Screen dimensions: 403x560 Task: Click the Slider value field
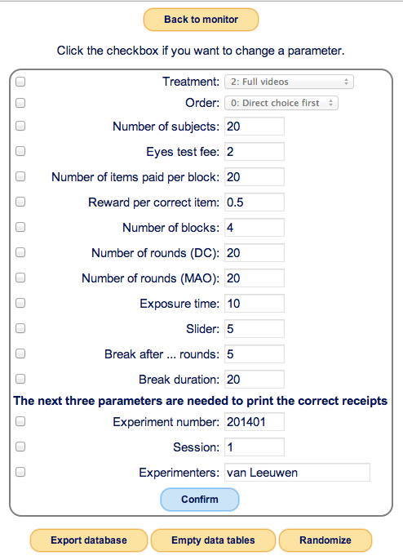point(255,328)
